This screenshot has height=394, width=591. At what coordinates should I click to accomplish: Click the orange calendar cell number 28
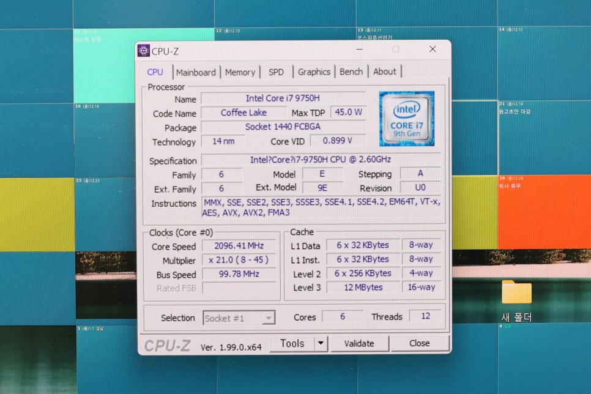point(544,212)
